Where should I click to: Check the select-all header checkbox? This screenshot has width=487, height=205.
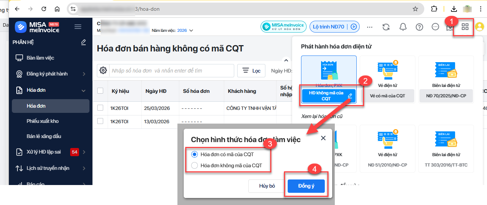tap(100, 91)
